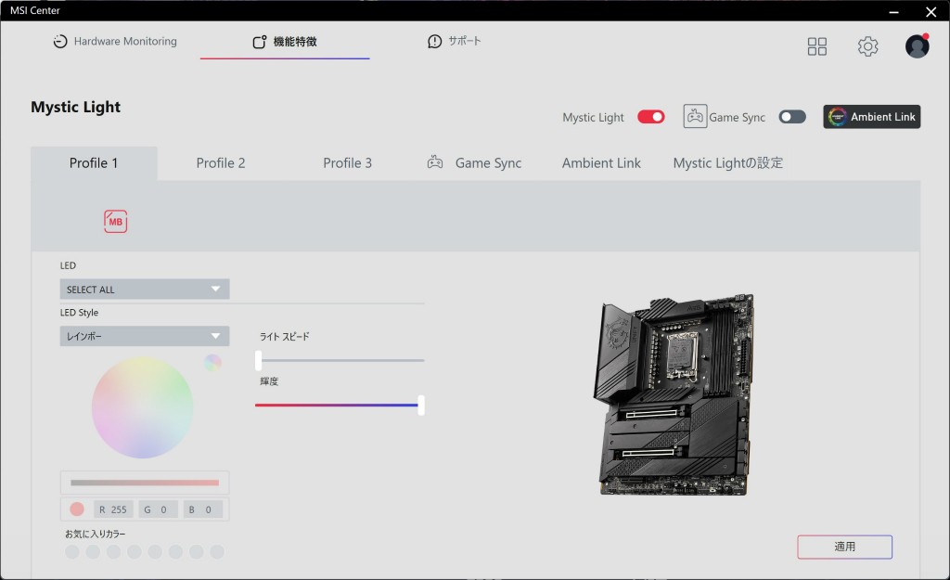Viewport: 950px width, 580px height.
Task: Enable the Game Sync toggle switch
Action: click(x=791, y=117)
